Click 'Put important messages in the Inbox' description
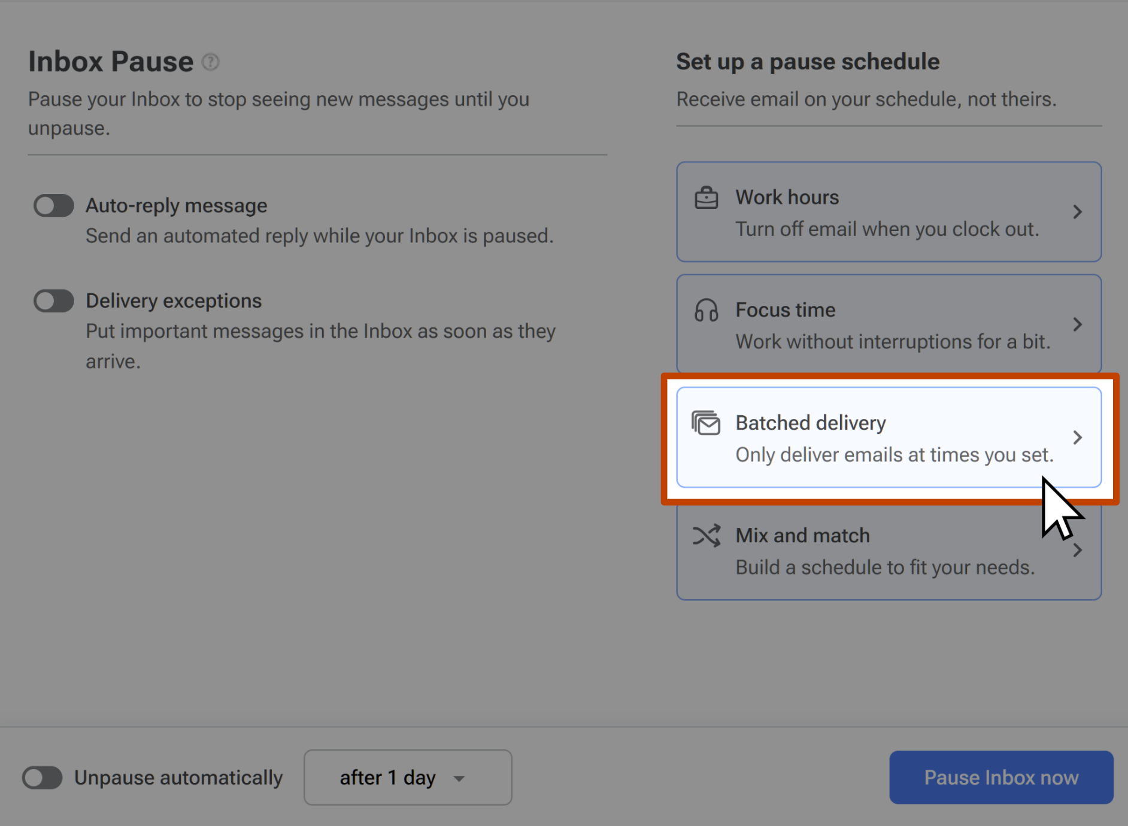The height and width of the screenshot is (826, 1128). point(321,347)
